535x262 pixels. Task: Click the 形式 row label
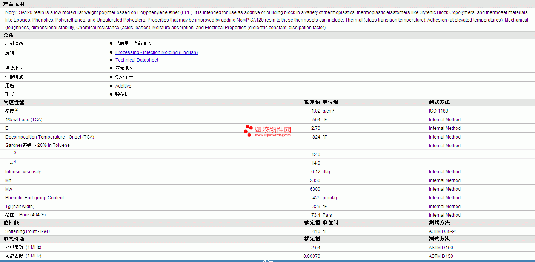[10, 94]
